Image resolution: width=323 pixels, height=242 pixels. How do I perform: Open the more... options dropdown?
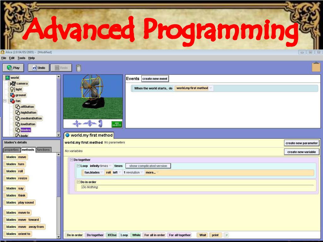(152, 172)
